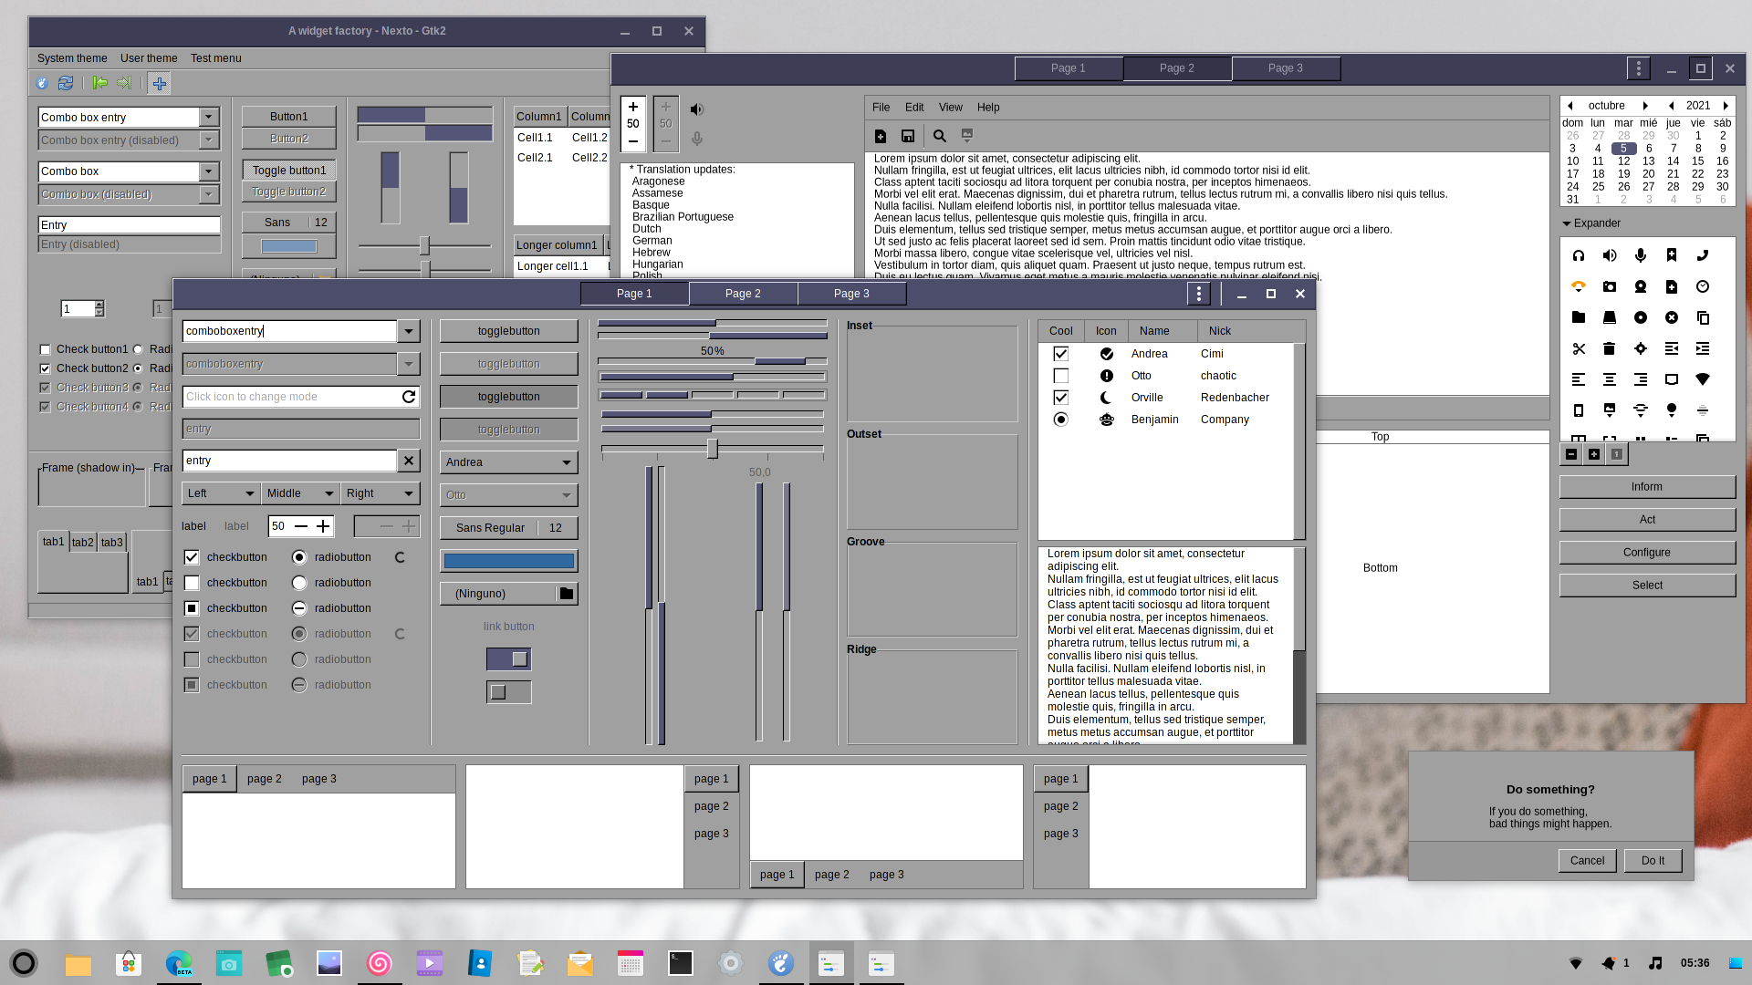Tick the Cool checkbox in the Otto row
This screenshot has height=985, width=1752.
pos(1060,376)
